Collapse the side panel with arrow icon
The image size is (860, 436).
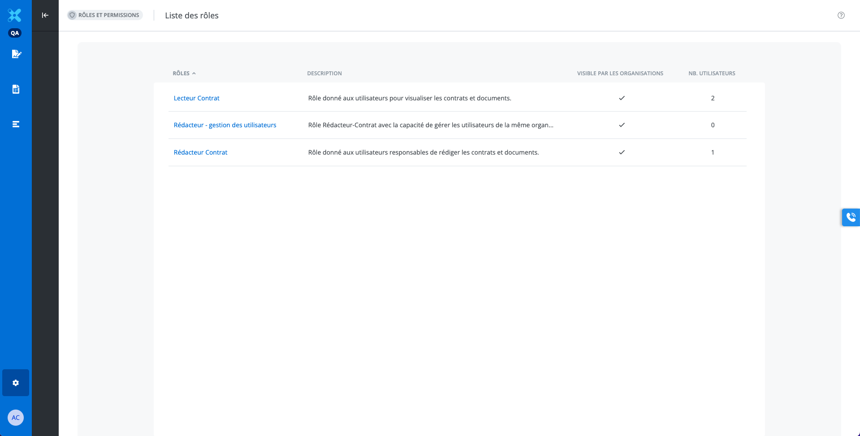pos(45,15)
